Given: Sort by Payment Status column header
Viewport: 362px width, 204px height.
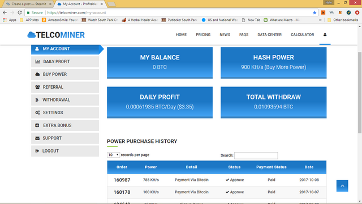Looking at the screenshot, I should 271,167.
